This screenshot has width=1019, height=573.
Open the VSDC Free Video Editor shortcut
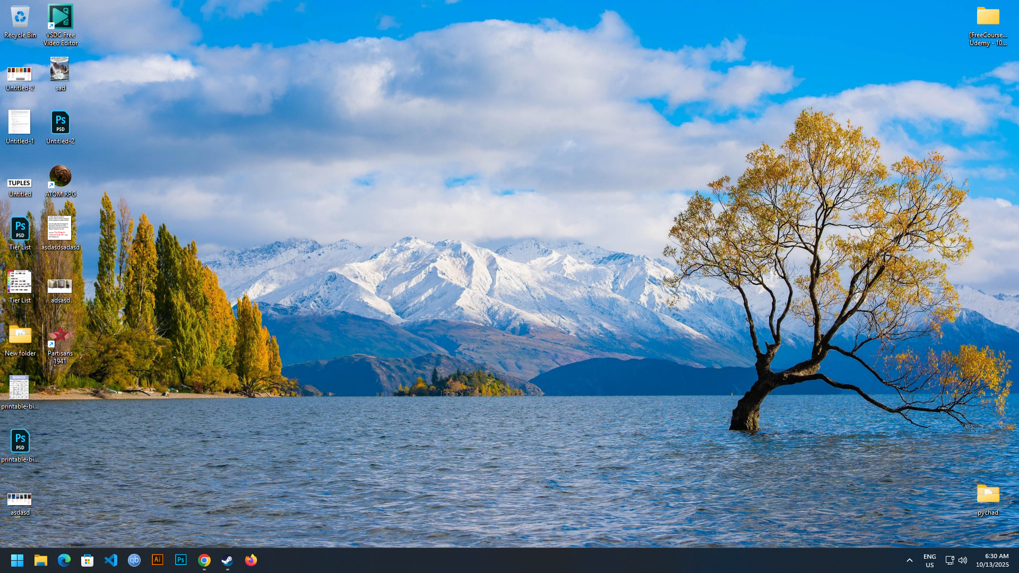pos(60,18)
